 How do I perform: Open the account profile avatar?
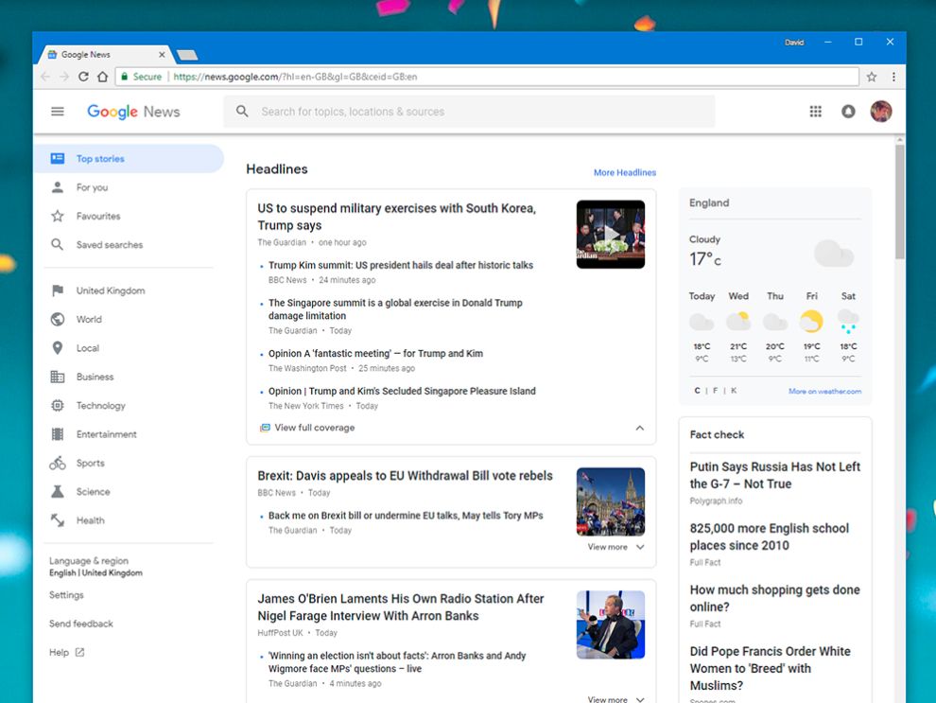880,111
